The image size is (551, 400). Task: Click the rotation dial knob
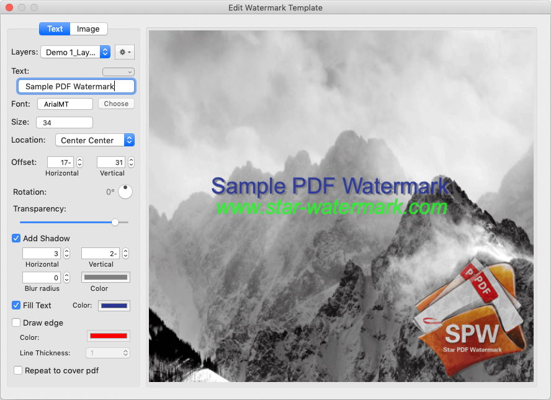125,192
